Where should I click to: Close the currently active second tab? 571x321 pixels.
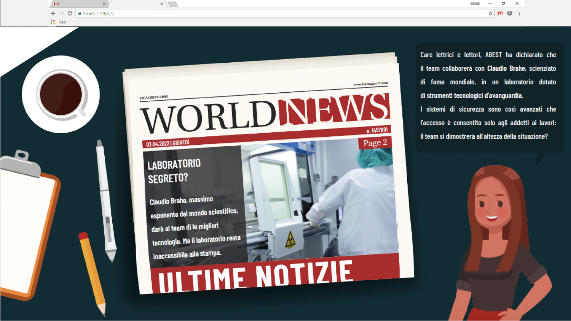(162, 4)
